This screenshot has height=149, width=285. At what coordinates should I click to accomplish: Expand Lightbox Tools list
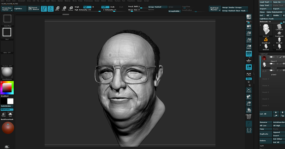click(x=272, y=19)
